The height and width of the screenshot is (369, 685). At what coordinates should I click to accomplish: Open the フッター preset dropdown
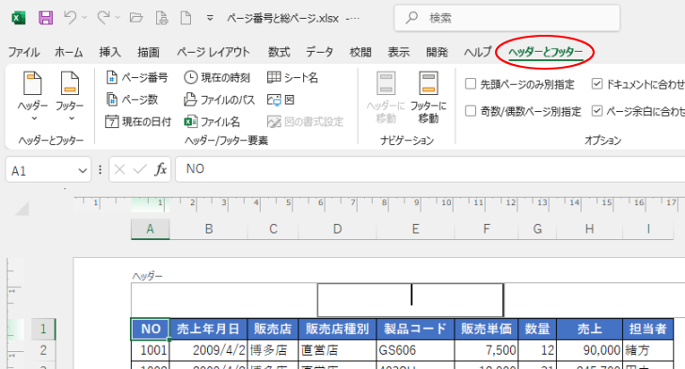click(x=69, y=97)
